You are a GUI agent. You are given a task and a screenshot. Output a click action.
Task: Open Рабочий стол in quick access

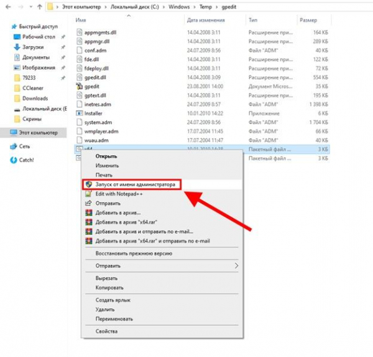(x=39, y=37)
